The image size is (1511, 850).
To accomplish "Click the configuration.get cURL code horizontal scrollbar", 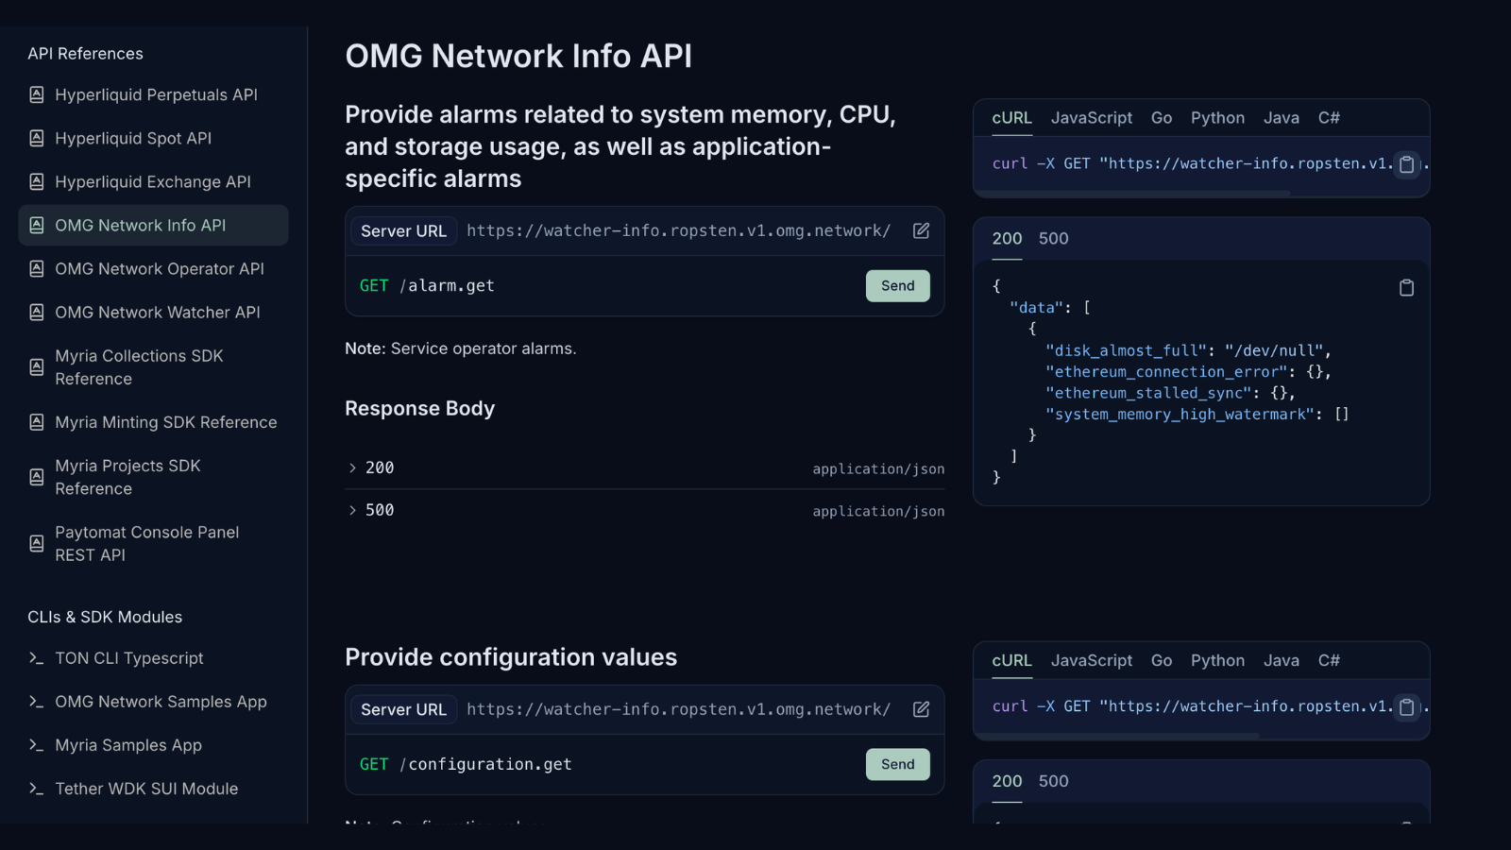I will coord(1117,736).
